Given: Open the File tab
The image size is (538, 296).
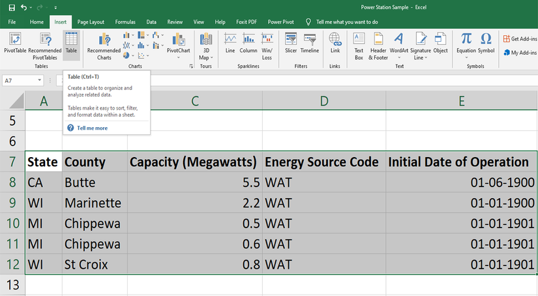Looking at the screenshot, I should point(12,22).
